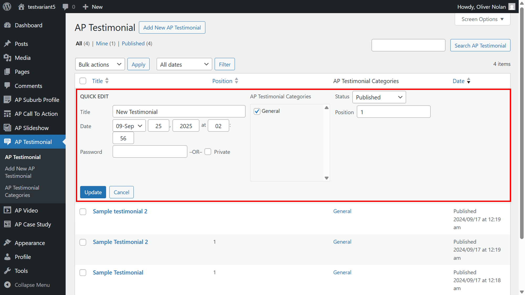
Task: Open the site home icon testvariant5
Action: point(21,7)
